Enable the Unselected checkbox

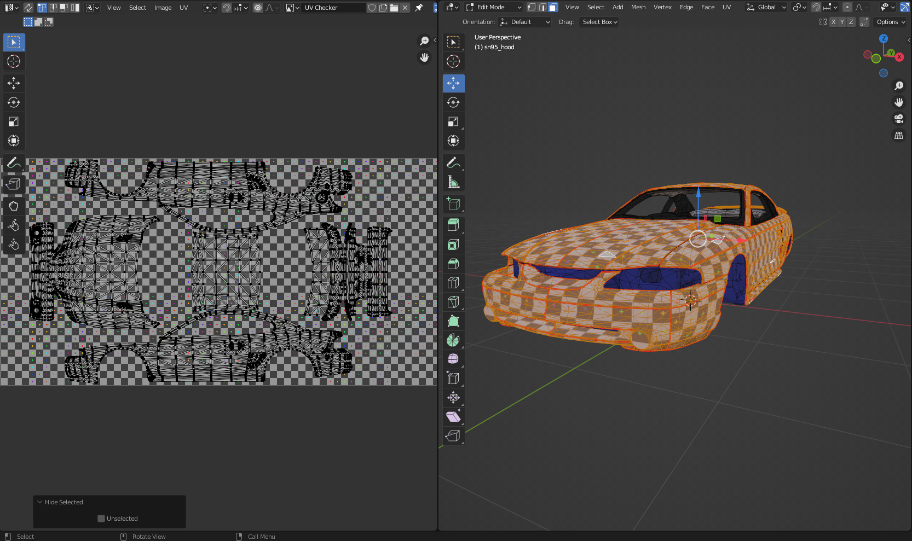[x=101, y=519]
